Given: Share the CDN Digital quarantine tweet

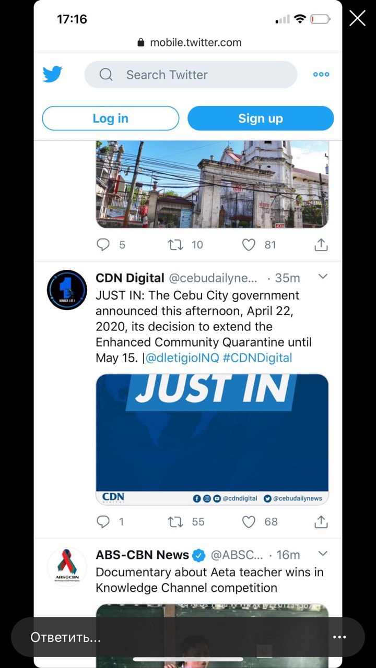Looking at the screenshot, I should click(x=321, y=521).
